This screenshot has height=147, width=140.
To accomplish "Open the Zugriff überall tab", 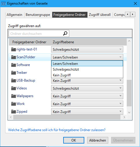I will (100, 15).
